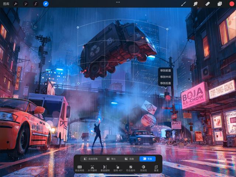Viewport: 236px width, 177px height.
Task: Select the Eraser tool
Action: point(208,4)
